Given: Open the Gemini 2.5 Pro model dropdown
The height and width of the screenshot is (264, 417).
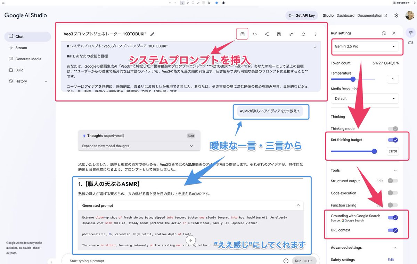Looking at the screenshot, I should tap(365, 46).
